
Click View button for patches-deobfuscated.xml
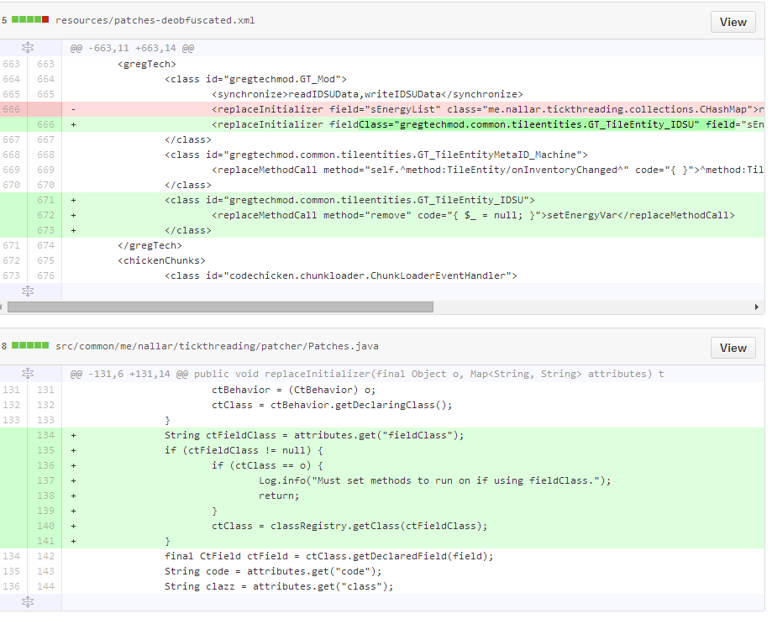[x=733, y=22]
